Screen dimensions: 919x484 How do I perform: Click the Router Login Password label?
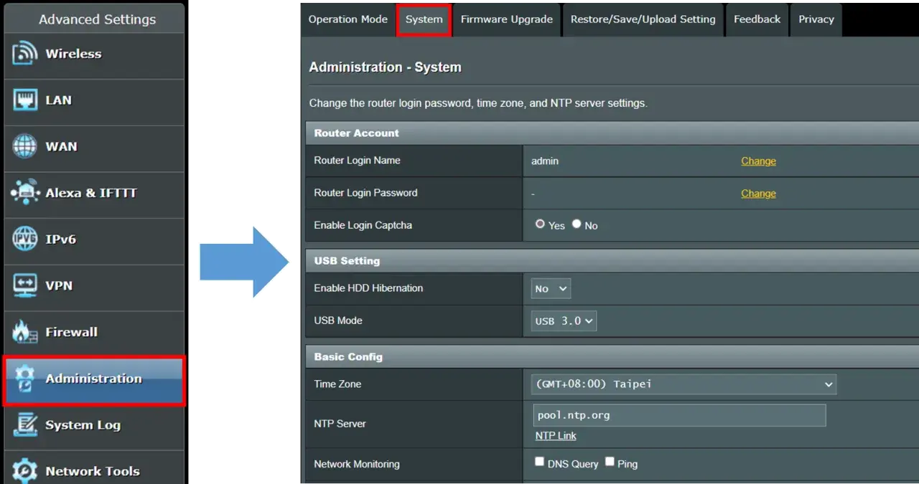point(365,193)
